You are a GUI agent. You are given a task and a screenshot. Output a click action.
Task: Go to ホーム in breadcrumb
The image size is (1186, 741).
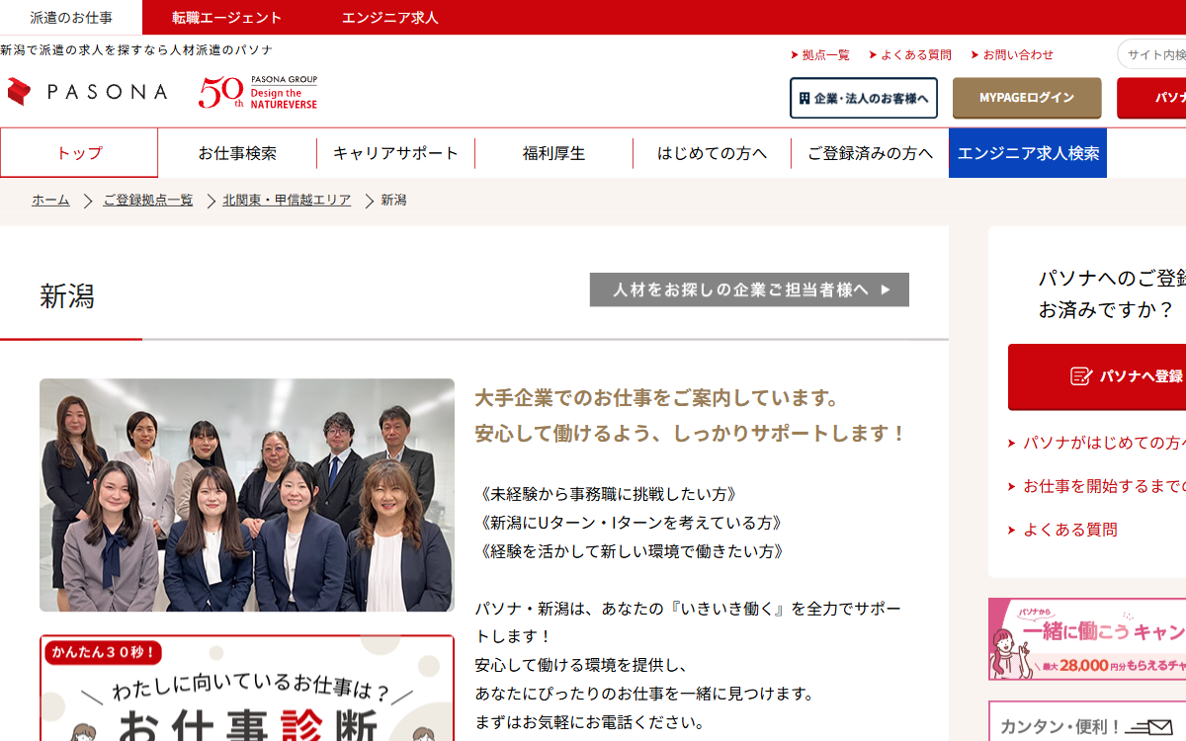click(50, 201)
